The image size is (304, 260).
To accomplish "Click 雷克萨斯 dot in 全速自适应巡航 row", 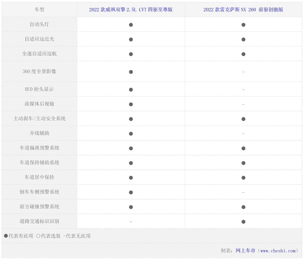I will click(243, 54).
